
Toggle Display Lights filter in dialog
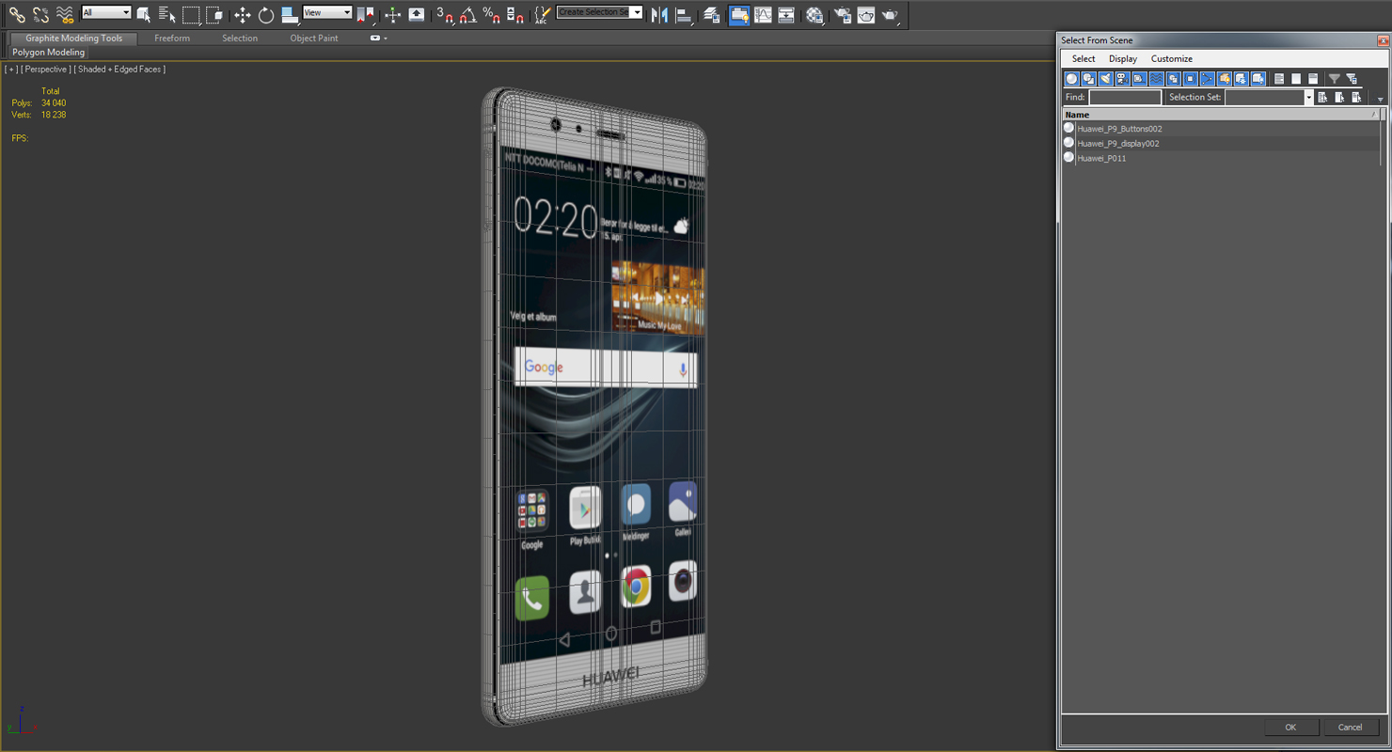pyautogui.click(x=1105, y=79)
